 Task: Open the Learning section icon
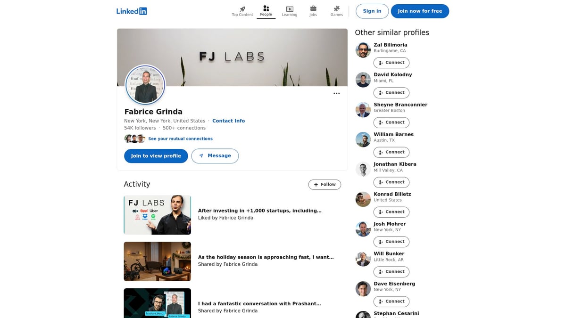tap(289, 9)
